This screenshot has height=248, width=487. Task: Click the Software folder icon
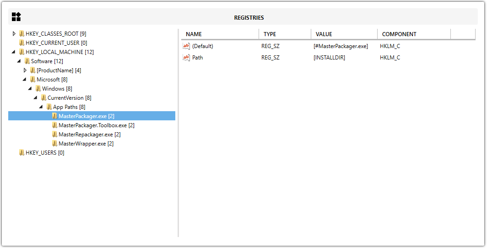point(27,61)
